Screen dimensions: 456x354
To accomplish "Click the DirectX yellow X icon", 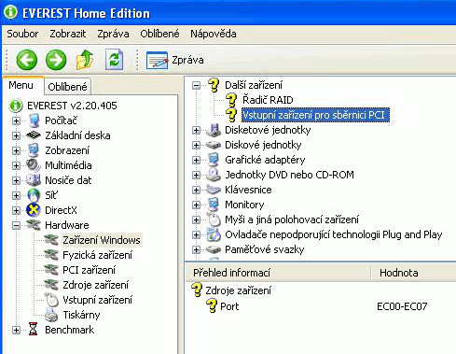I will click(34, 210).
